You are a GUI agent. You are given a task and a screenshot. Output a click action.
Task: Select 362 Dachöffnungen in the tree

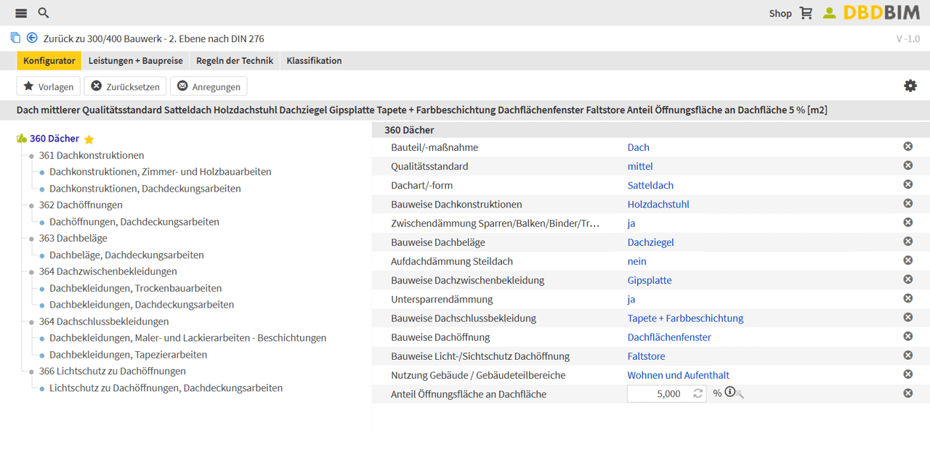(81, 205)
